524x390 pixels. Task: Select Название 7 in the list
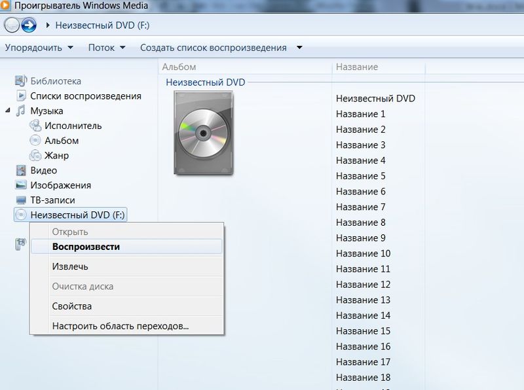pyautogui.click(x=361, y=207)
